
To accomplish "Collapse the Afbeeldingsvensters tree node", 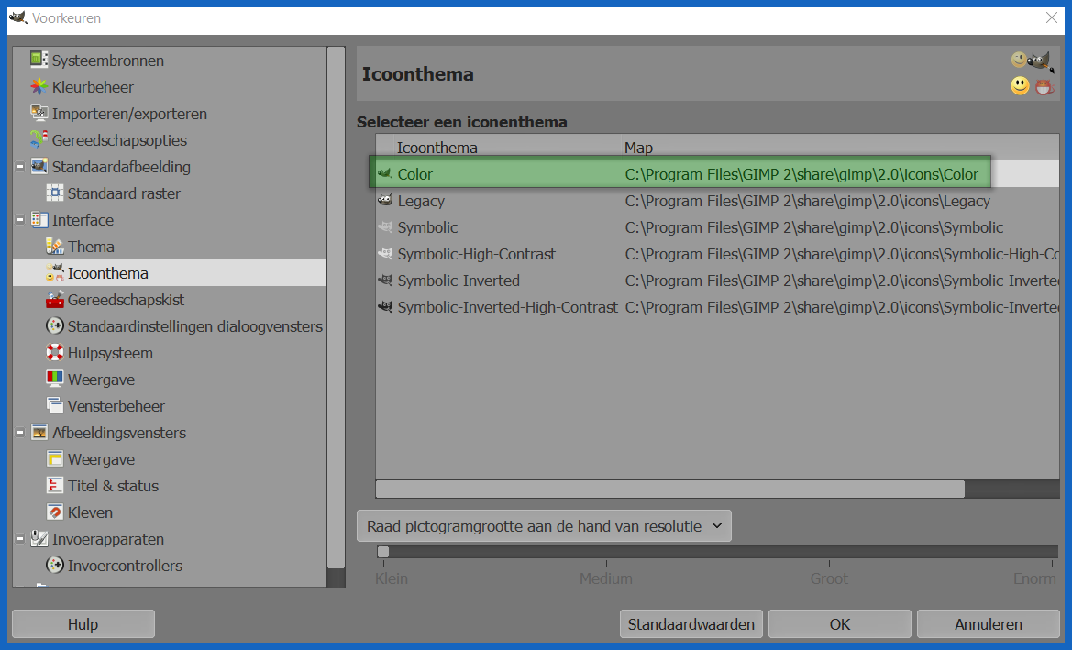I will click(20, 433).
